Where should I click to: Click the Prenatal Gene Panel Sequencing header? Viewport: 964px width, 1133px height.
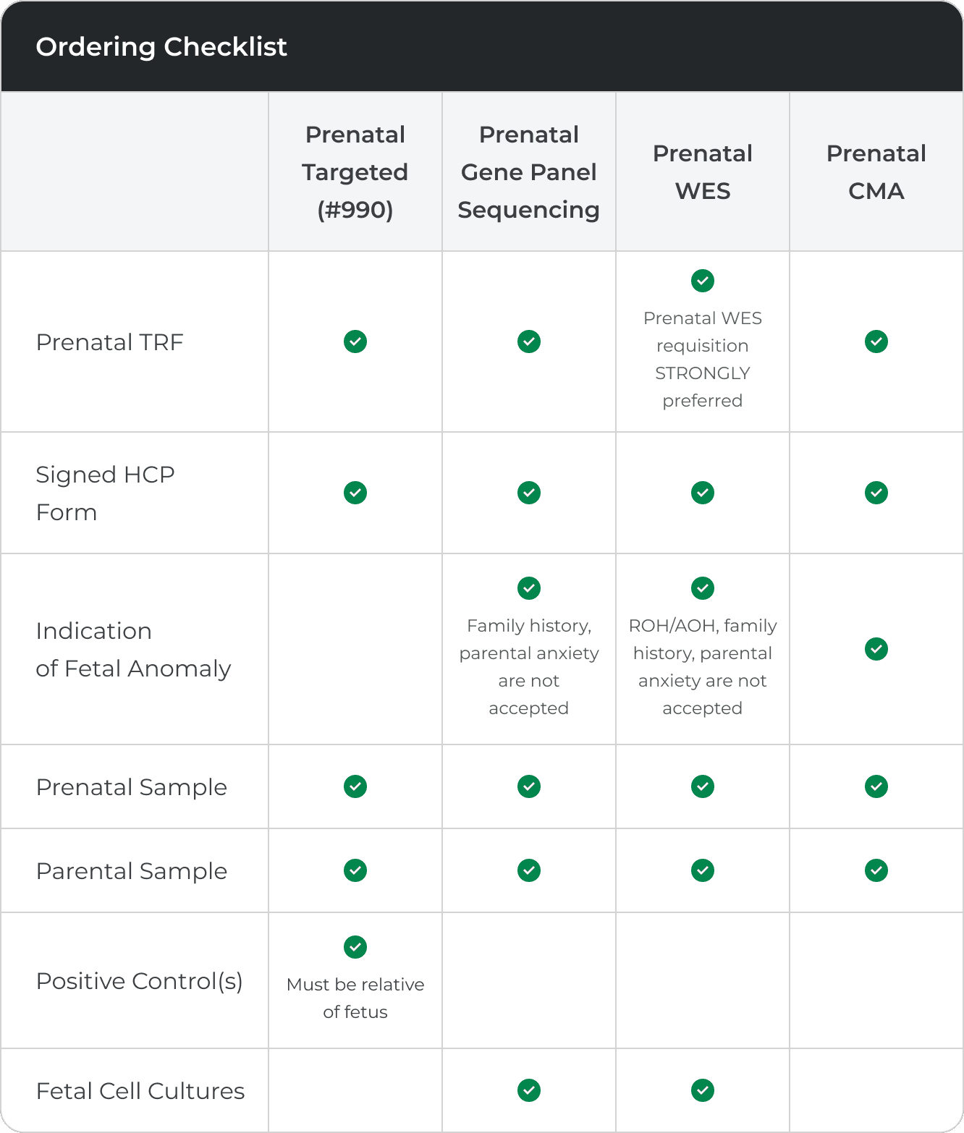(529, 172)
